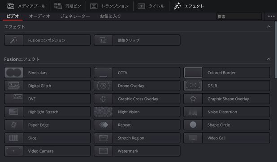Switch to the ジェネレーター tab

point(75,16)
